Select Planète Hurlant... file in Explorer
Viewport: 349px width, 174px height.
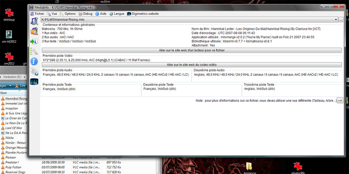14,152
